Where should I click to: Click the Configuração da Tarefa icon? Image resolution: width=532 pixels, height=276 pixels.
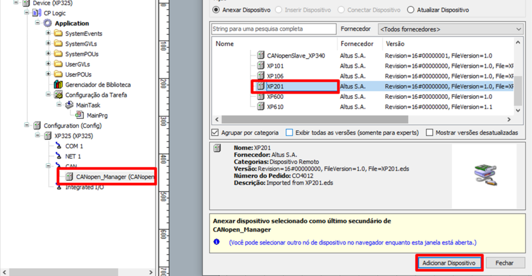click(x=58, y=95)
